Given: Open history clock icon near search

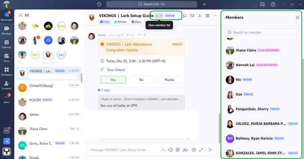Looking at the screenshot, I should pos(99,4).
